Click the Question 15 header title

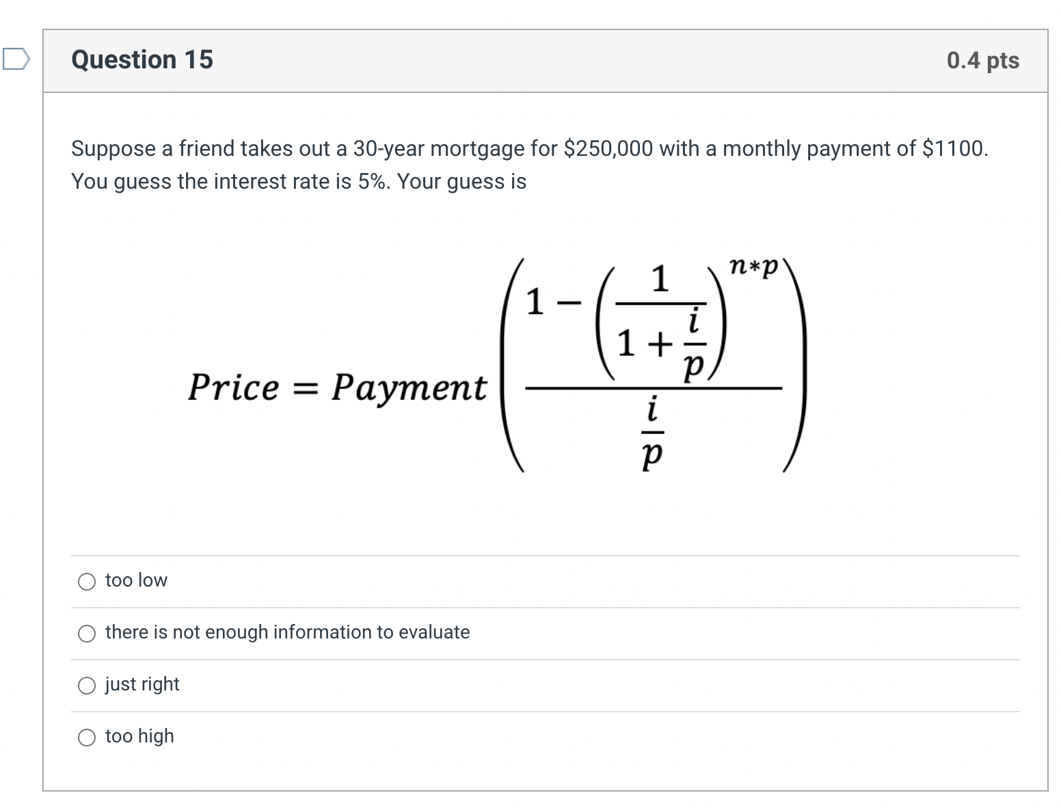pyautogui.click(x=142, y=60)
